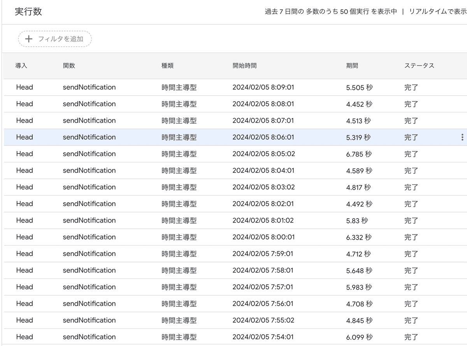The width and height of the screenshot is (467, 346).
Task: Click 完了 status in the 7:58:01 row
Action: (x=411, y=271)
